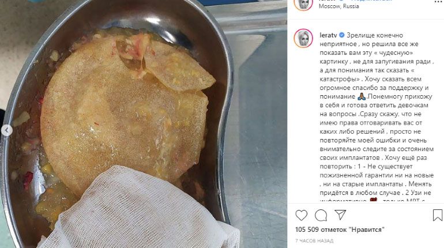Click the white gauze cloth in the photo
Viewport: 444px width, 248px height.
tap(136, 209)
